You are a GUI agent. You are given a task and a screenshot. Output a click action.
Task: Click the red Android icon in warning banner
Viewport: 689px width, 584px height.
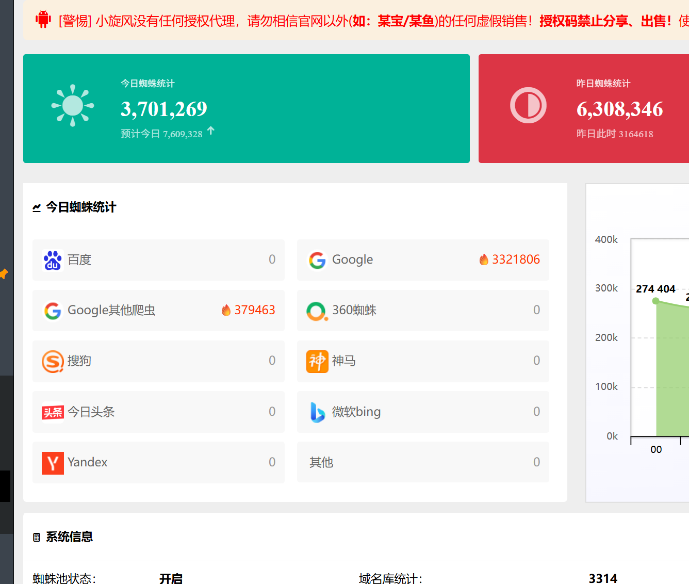point(43,20)
